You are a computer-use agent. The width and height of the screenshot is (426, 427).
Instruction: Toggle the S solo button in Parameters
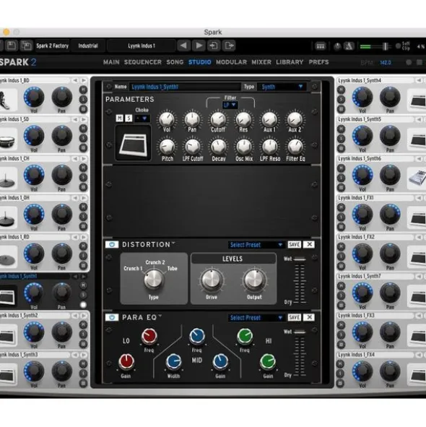tap(129, 118)
